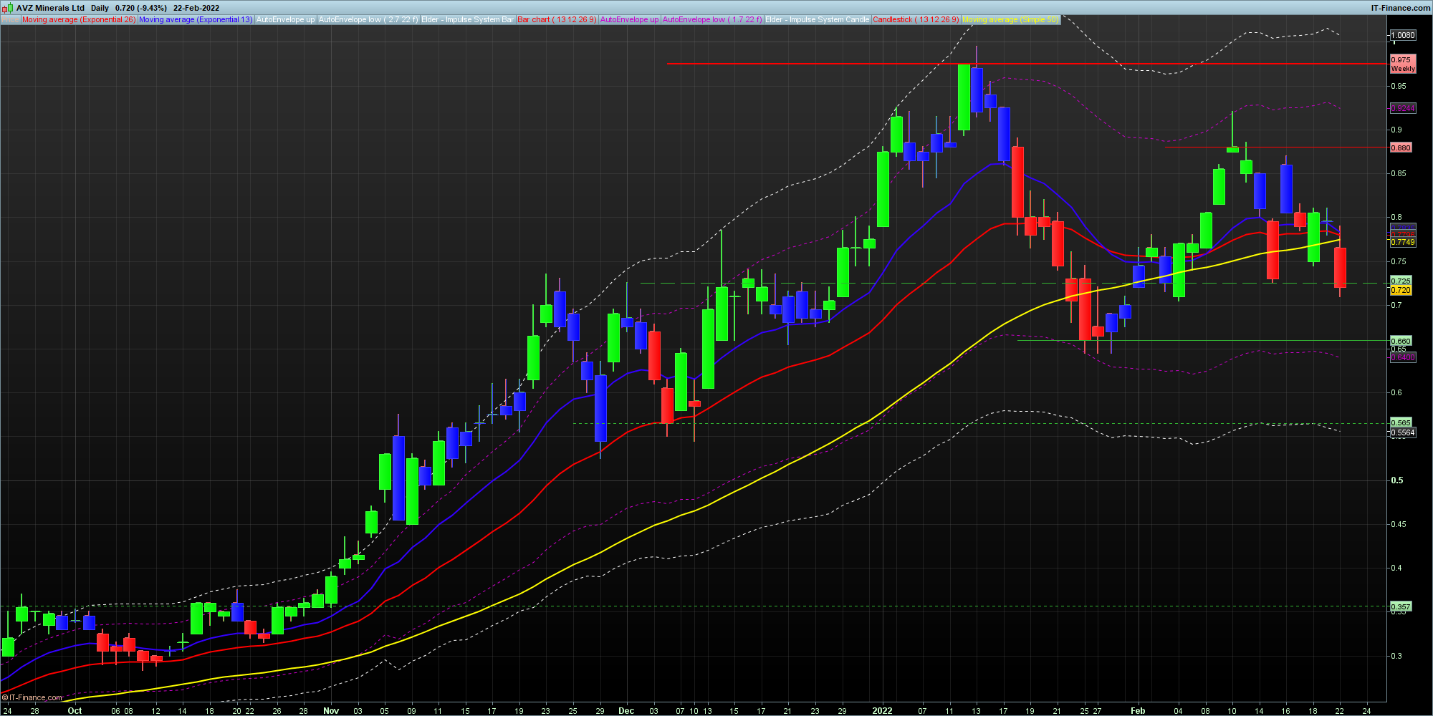
Task: Select the Price indicator label
Action: [10, 19]
